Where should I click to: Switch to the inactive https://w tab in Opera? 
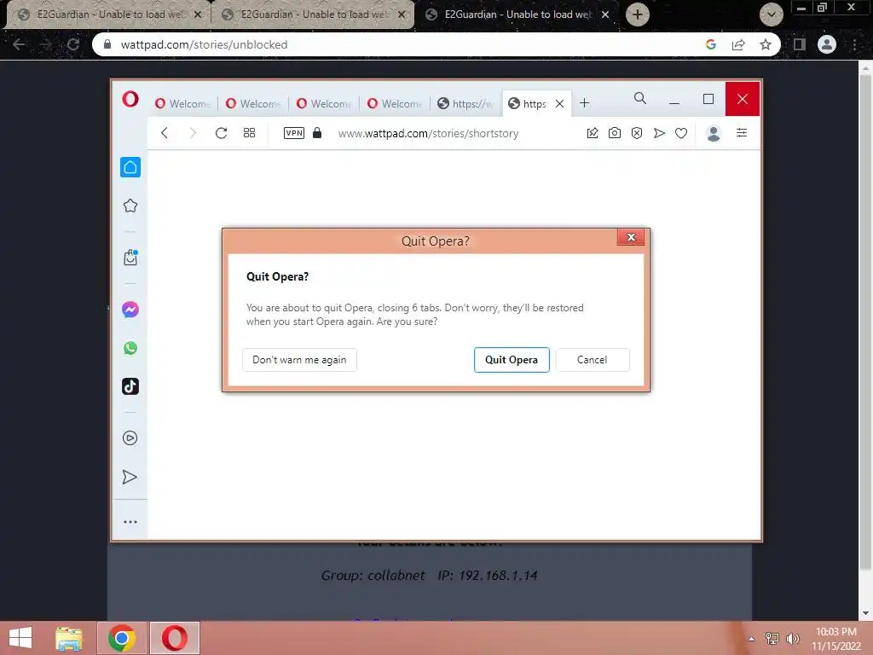pyautogui.click(x=465, y=103)
